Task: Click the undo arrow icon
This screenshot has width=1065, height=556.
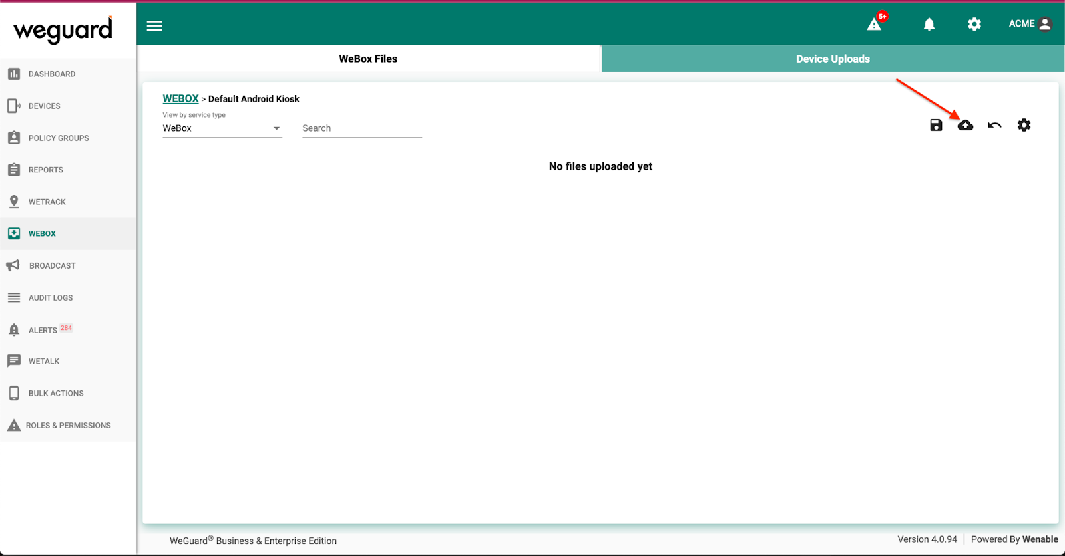Action: 994,125
